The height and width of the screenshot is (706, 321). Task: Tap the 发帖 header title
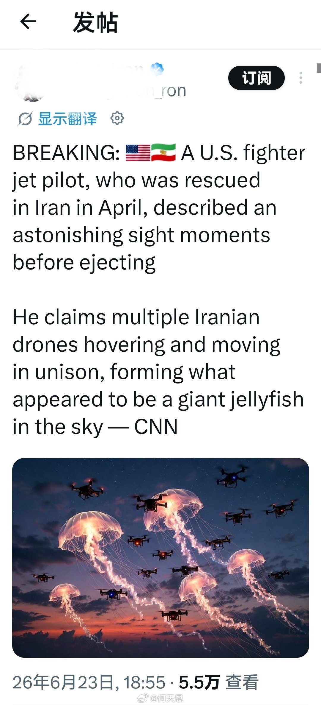[95, 22]
